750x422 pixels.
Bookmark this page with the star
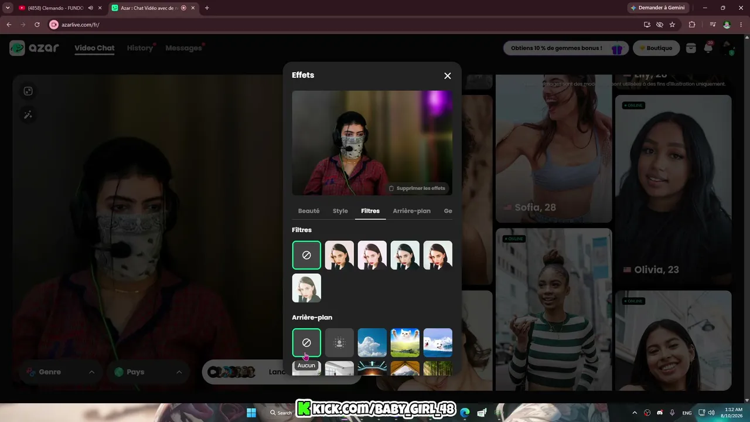point(672,25)
